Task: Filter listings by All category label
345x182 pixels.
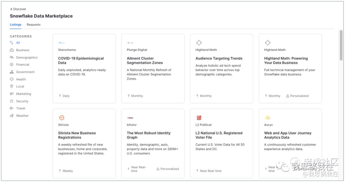Action: [18, 43]
